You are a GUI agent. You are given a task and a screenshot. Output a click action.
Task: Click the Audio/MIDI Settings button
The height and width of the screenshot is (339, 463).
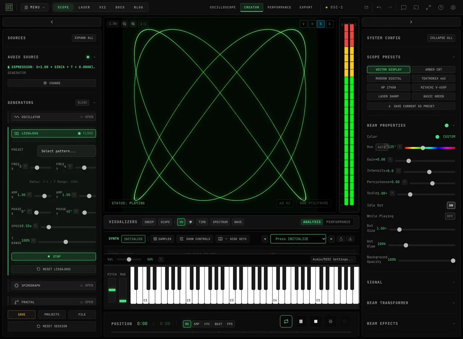click(333, 260)
